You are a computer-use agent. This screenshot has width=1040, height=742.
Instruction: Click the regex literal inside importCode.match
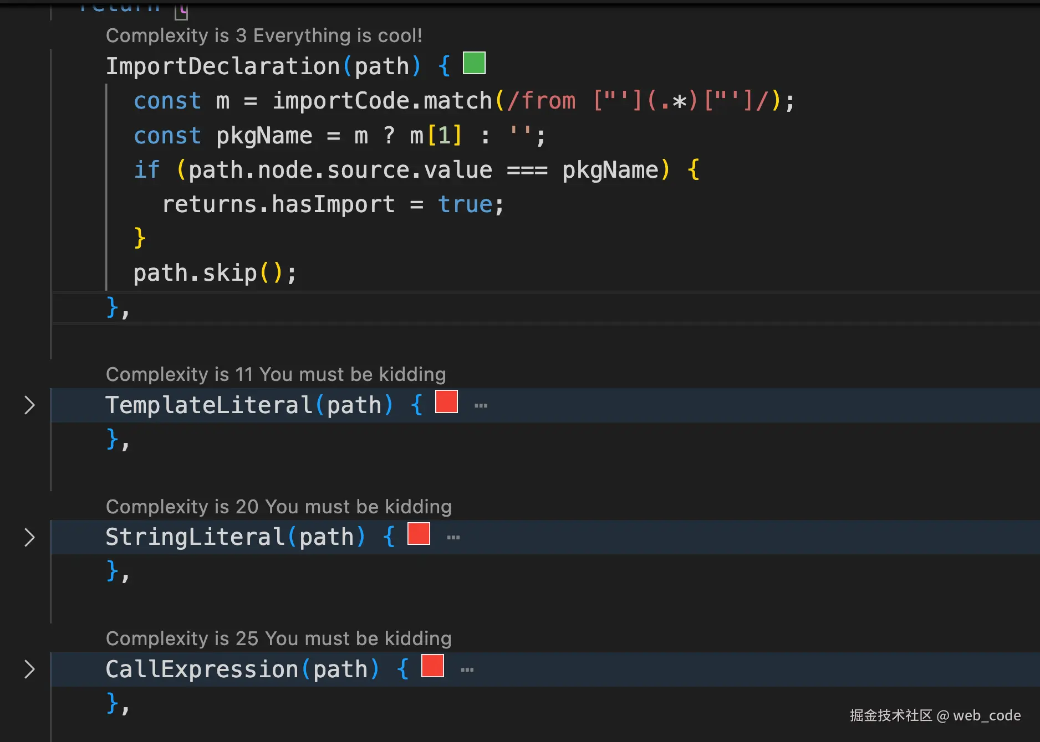(638, 101)
